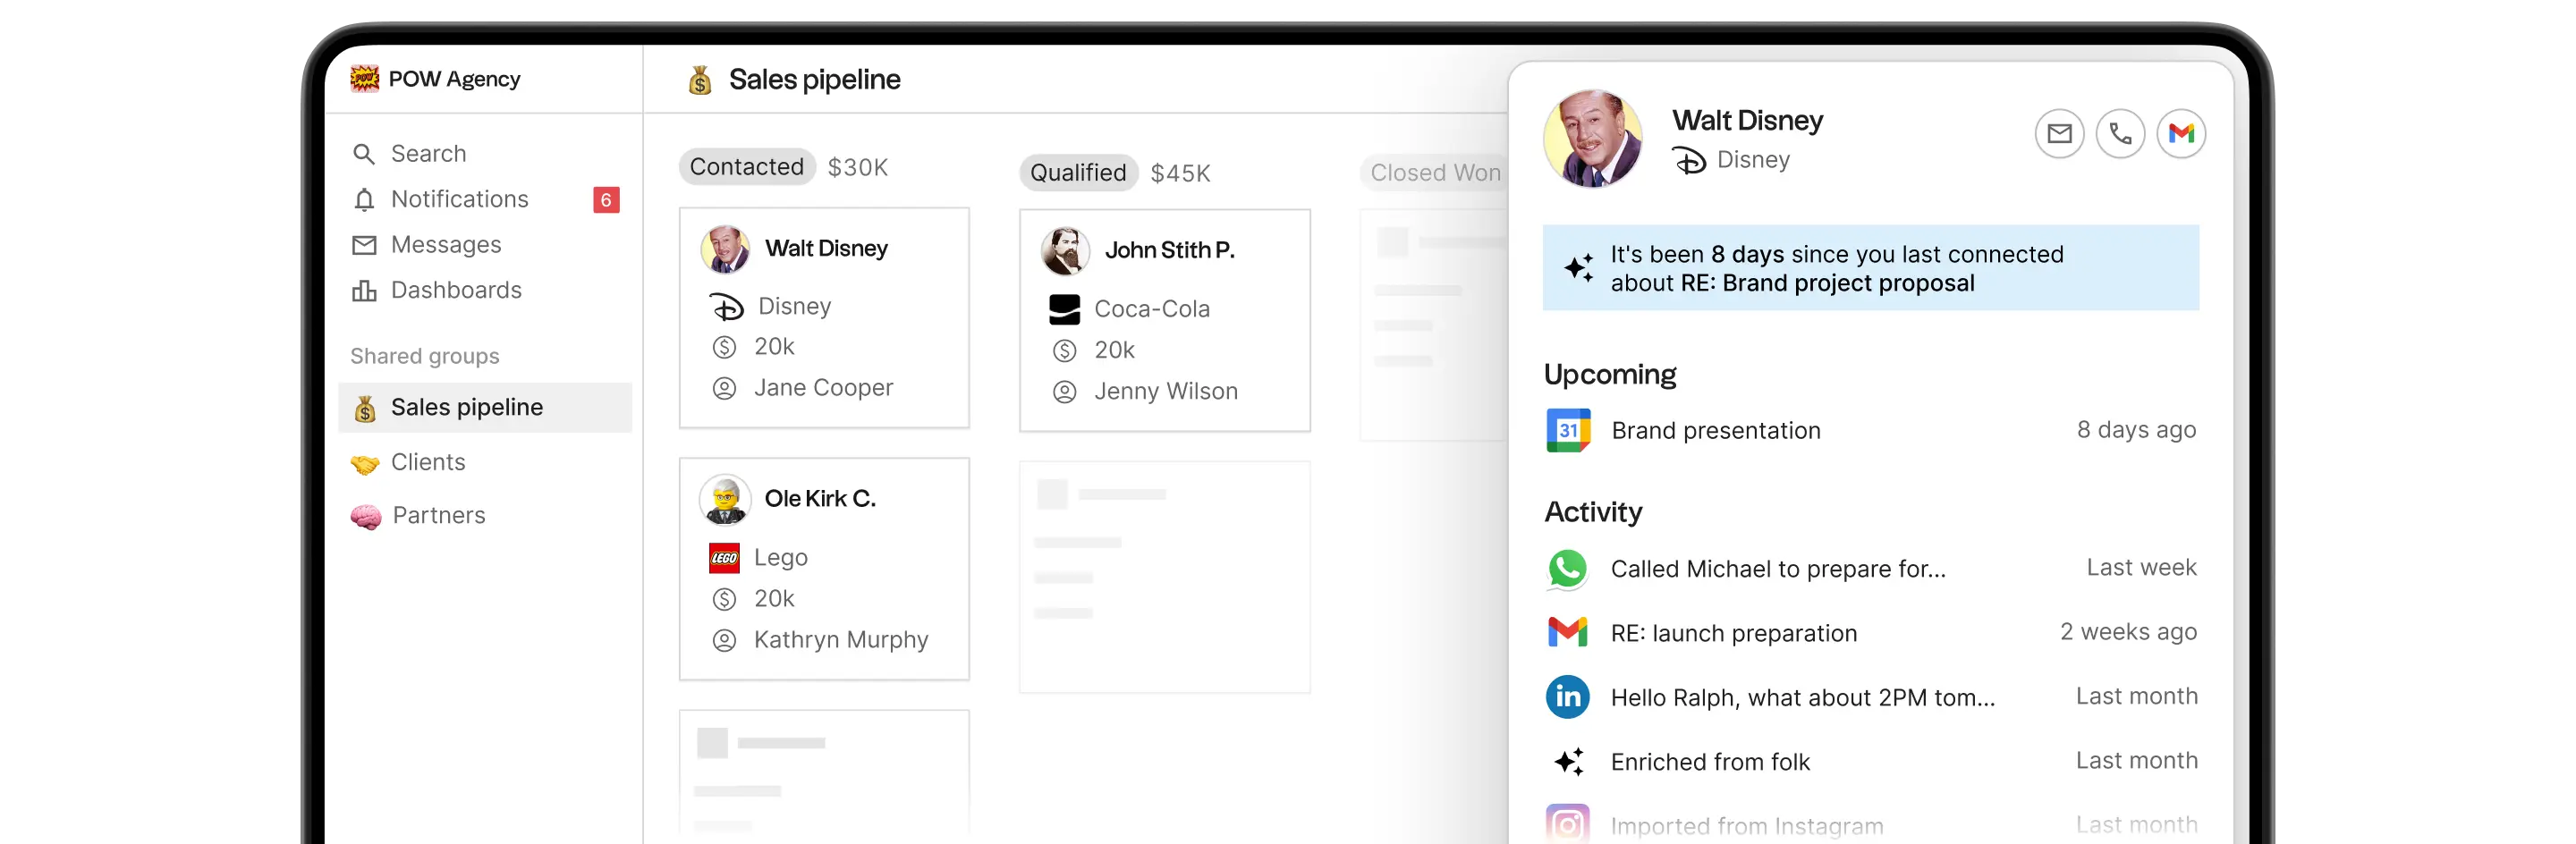Click the Disney company name under panel header
Image resolution: width=2576 pixels, height=844 pixels.
[1753, 160]
